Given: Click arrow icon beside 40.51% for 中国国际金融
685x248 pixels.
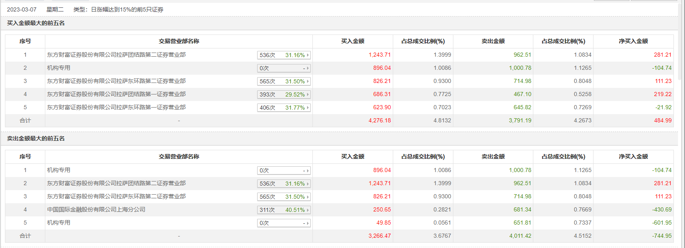Looking at the screenshot, I should tap(307, 210).
